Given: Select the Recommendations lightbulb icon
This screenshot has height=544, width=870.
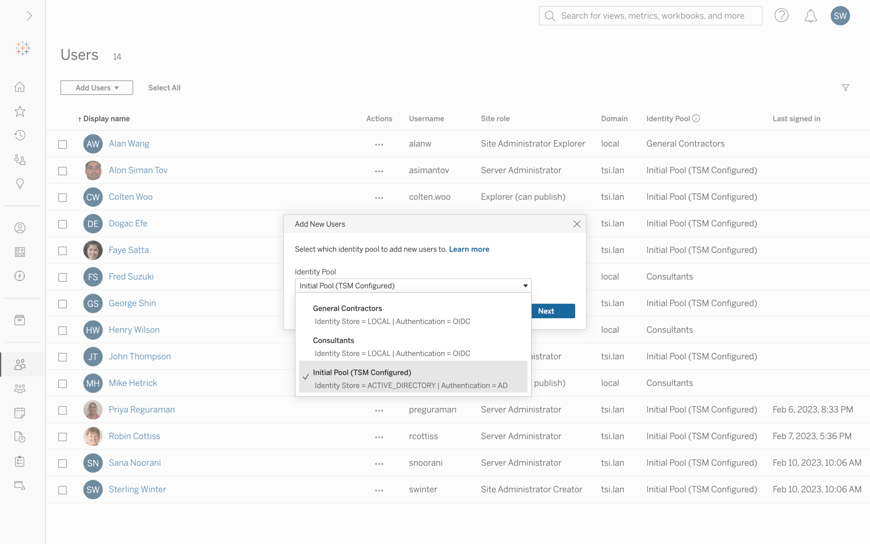Looking at the screenshot, I should pyautogui.click(x=20, y=183).
